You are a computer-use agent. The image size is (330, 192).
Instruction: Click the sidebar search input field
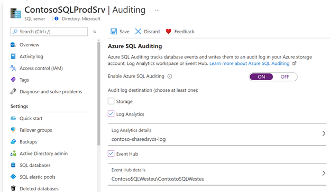tap(49, 32)
